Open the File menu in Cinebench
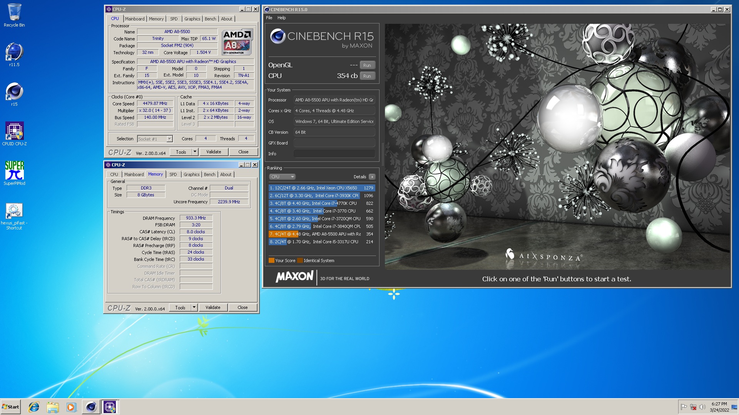This screenshot has height=415, width=739. pos(269,18)
